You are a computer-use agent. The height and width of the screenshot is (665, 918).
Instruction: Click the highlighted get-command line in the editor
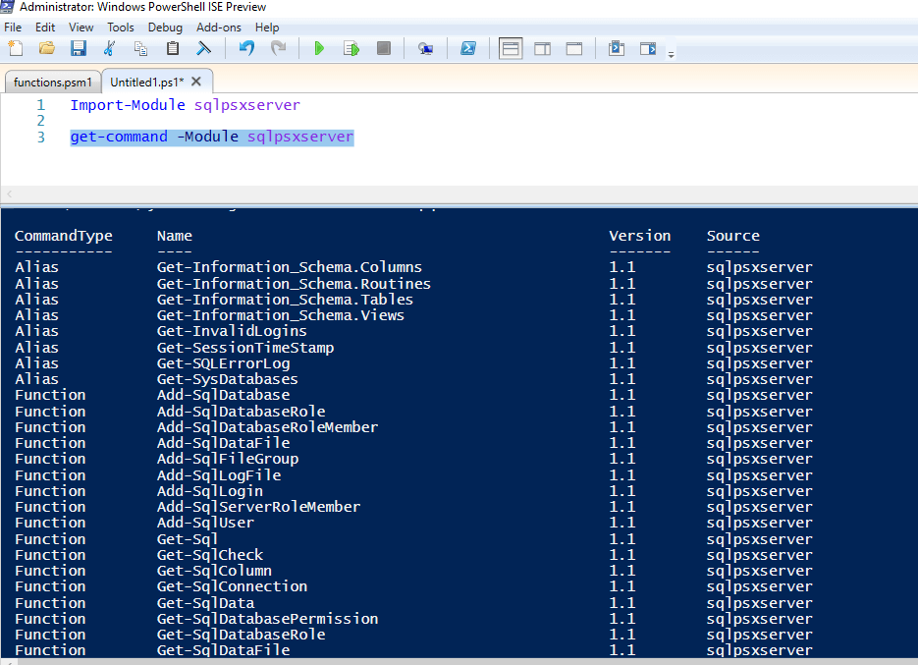coord(212,138)
